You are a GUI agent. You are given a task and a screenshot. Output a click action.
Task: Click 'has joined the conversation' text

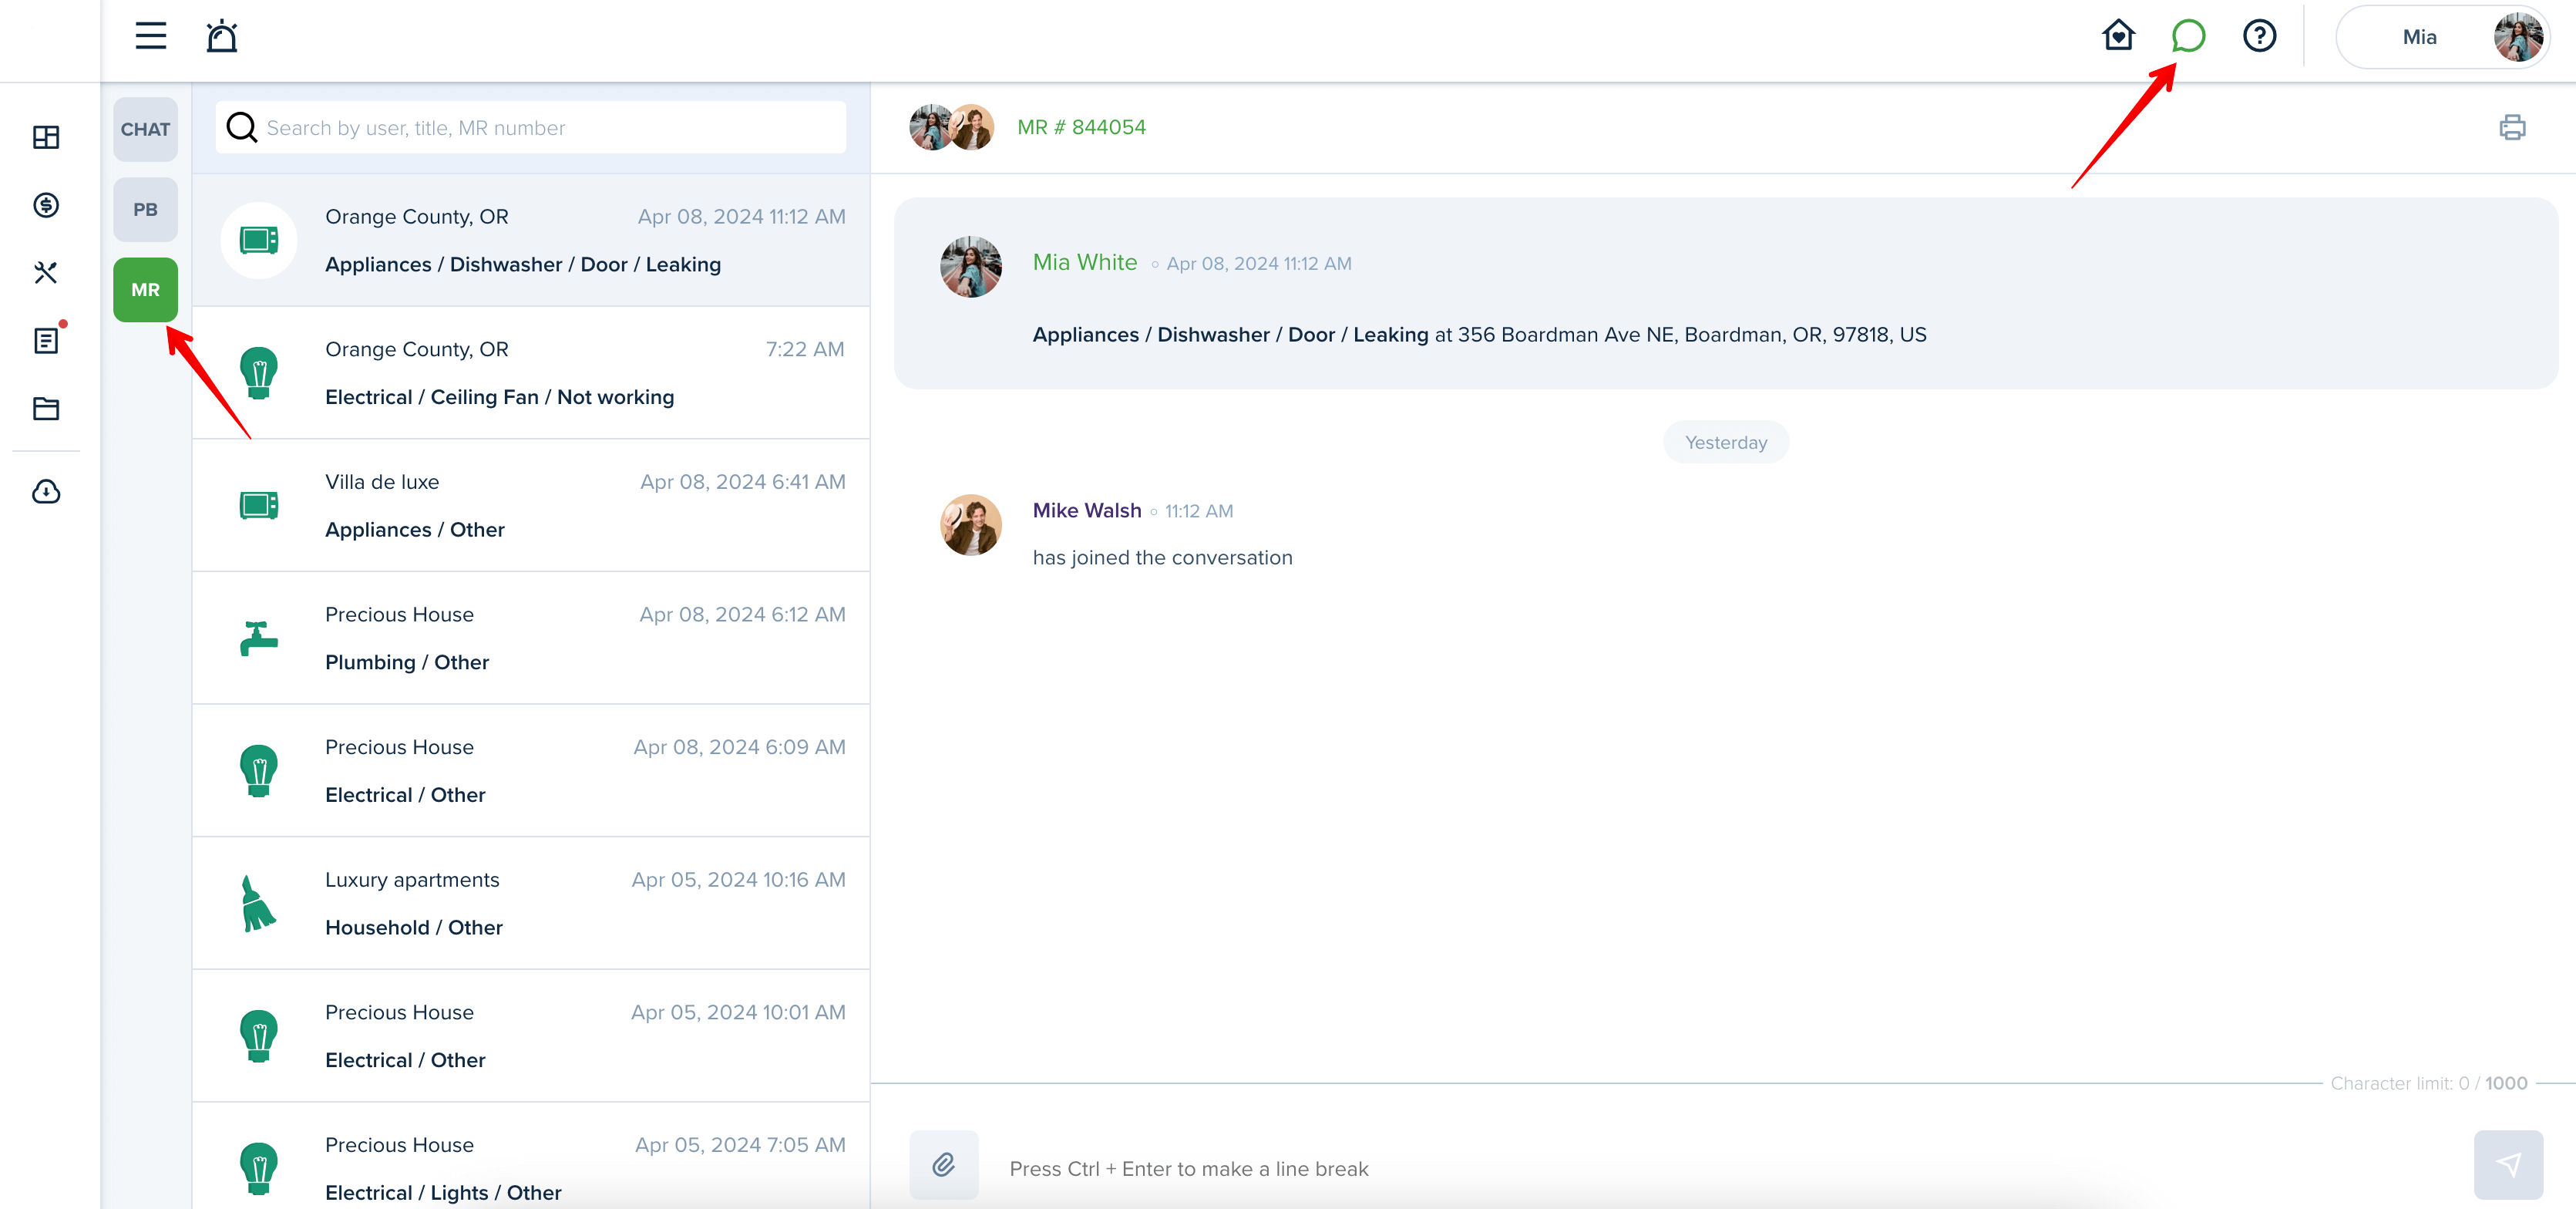pyautogui.click(x=1162, y=558)
